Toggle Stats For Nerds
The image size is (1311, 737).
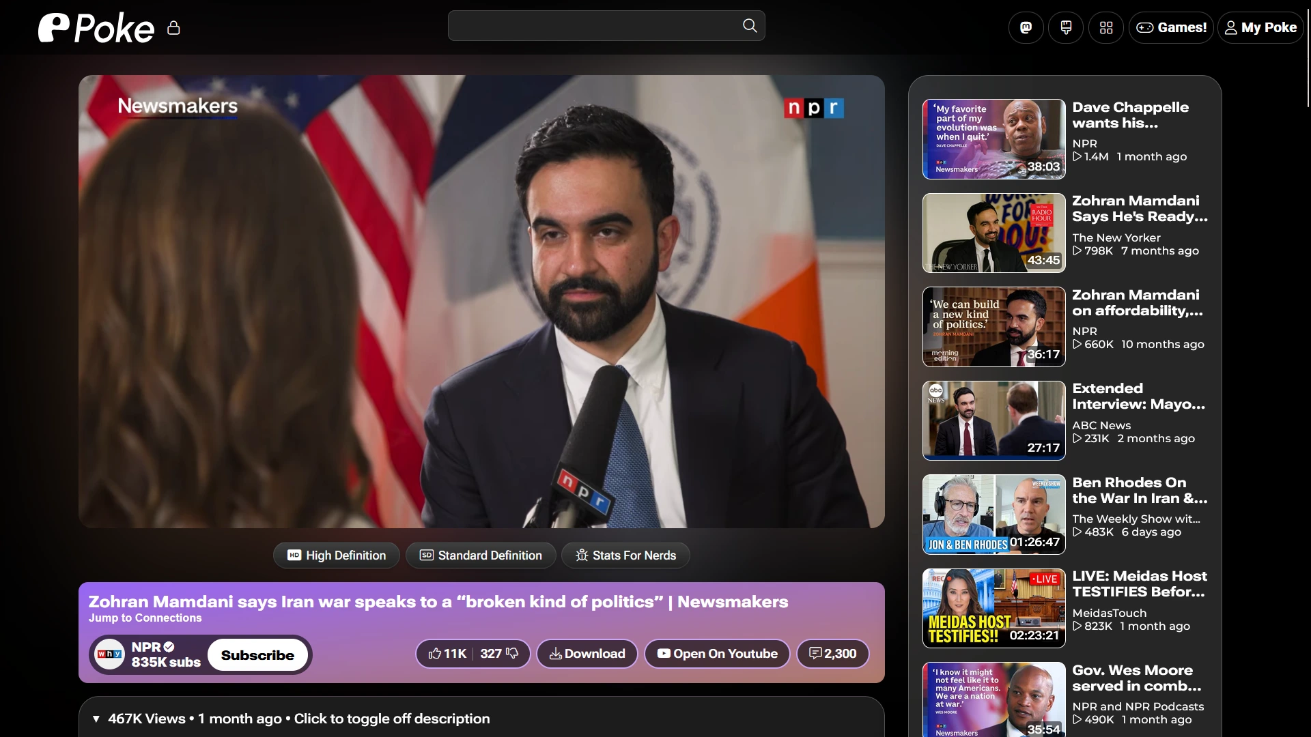[x=625, y=555]
